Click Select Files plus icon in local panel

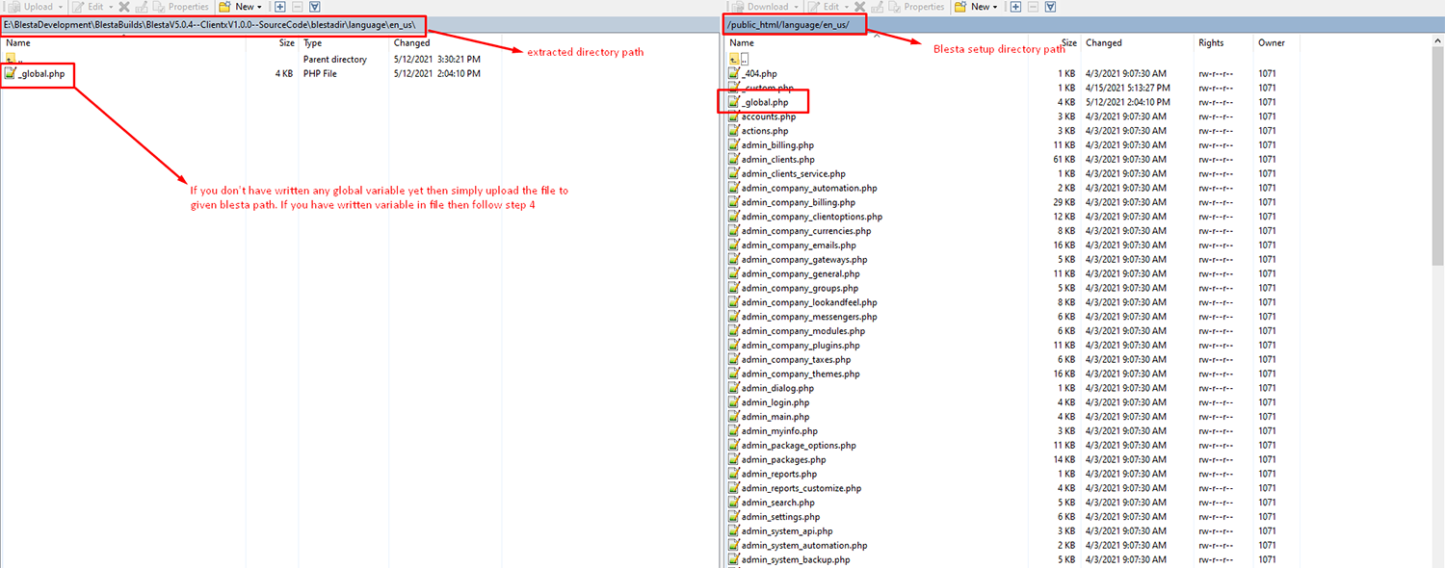click(x=279, y=7)
